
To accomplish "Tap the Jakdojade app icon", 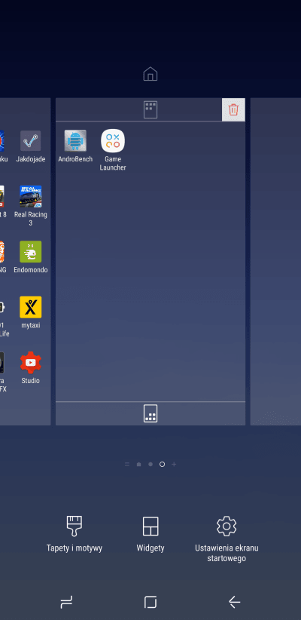I will point(30,141).
